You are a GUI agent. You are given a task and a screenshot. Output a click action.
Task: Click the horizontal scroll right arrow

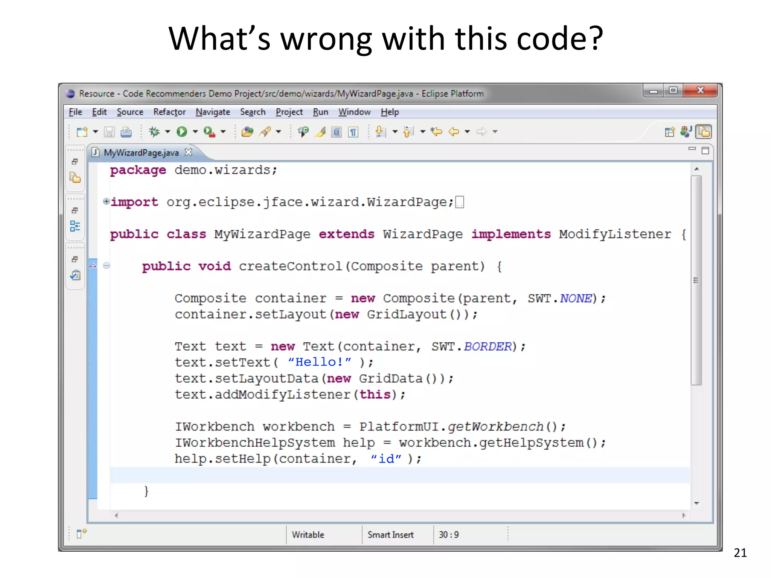pos(684,516)
